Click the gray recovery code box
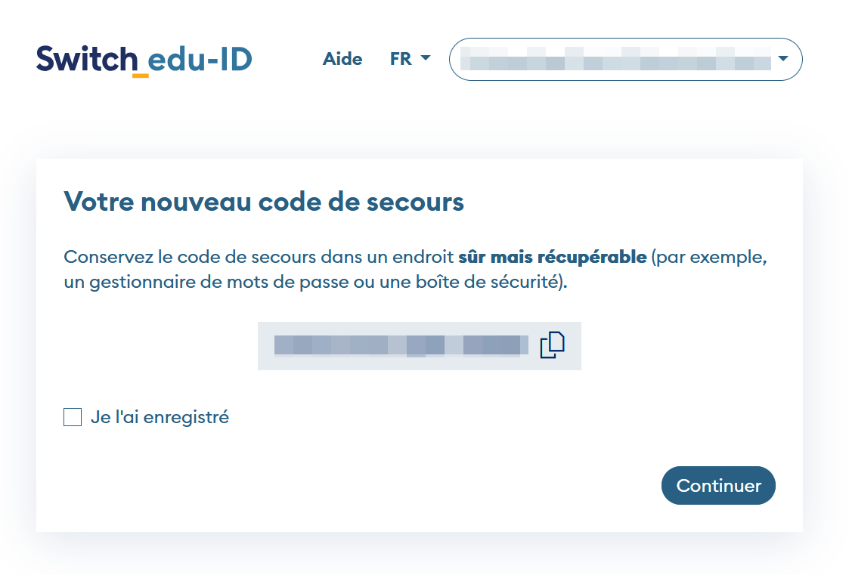 point(420,362)
